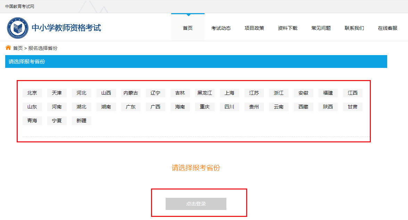Open the 首页 navigation tab
Image resolution: width=408 pixels, height=220 pixels.
[x=188, y=28]
